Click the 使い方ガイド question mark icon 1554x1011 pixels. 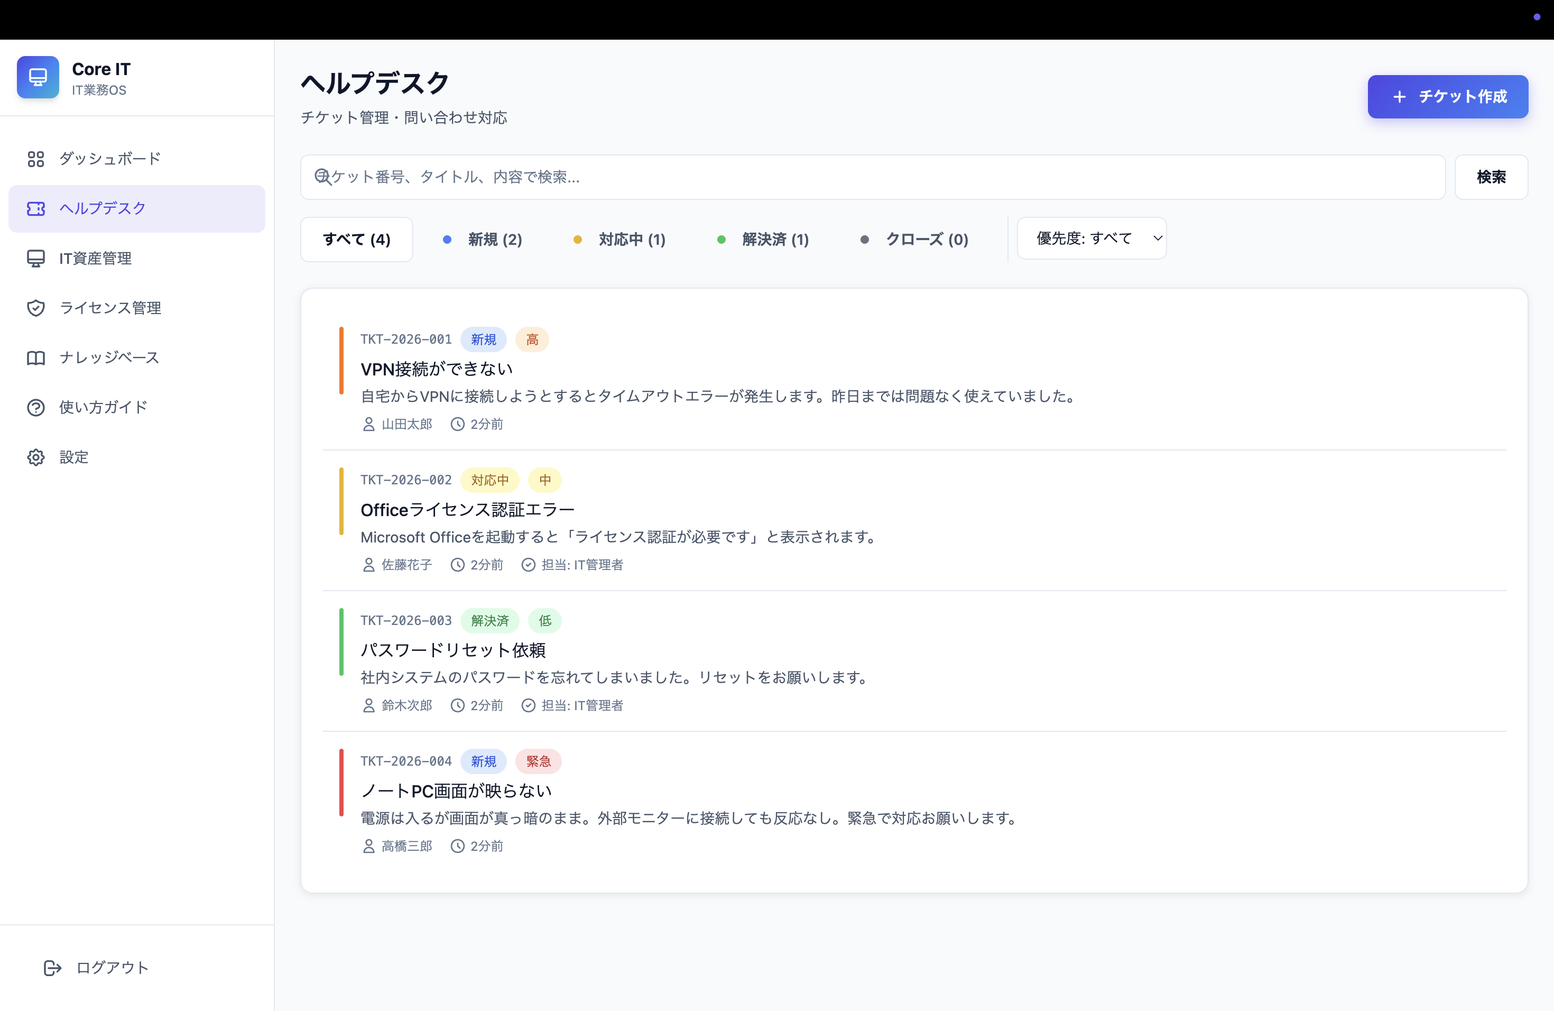coord(36,408)
